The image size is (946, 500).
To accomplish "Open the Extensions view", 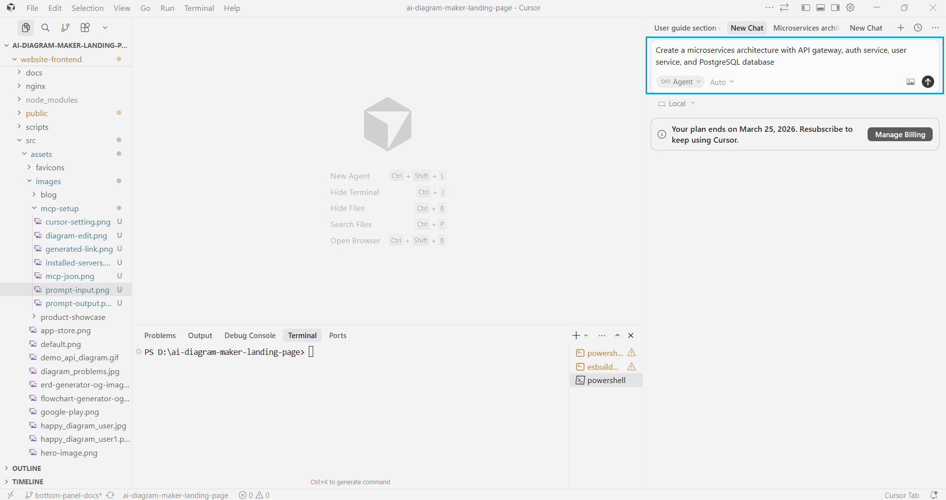I will 85,28.
